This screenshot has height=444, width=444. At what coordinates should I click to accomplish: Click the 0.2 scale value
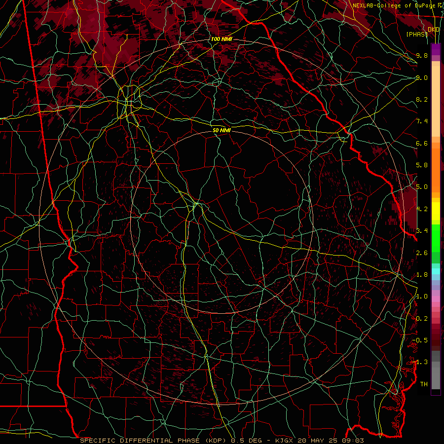point(422,319)
